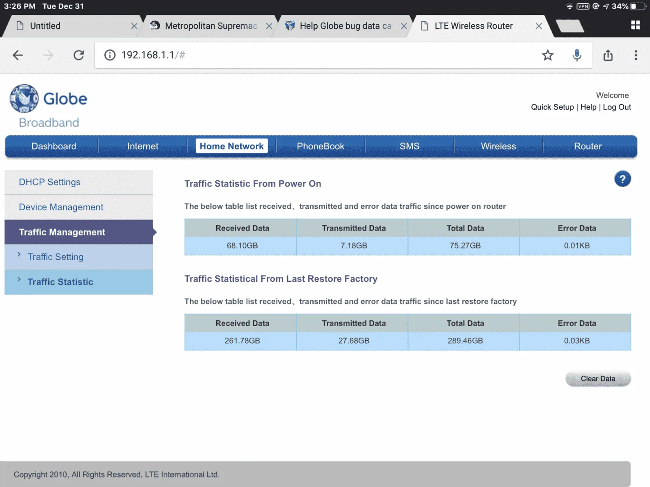
Task: Open the SMS menu
Action: tap(409, 146)
